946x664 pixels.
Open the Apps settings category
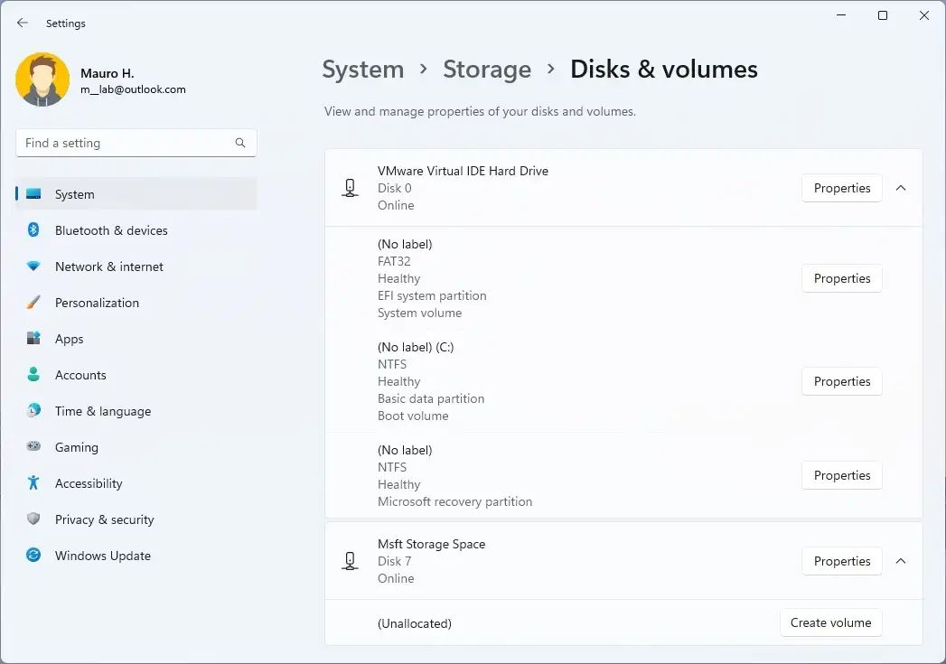pyautogui.click(x=69, y=339)
